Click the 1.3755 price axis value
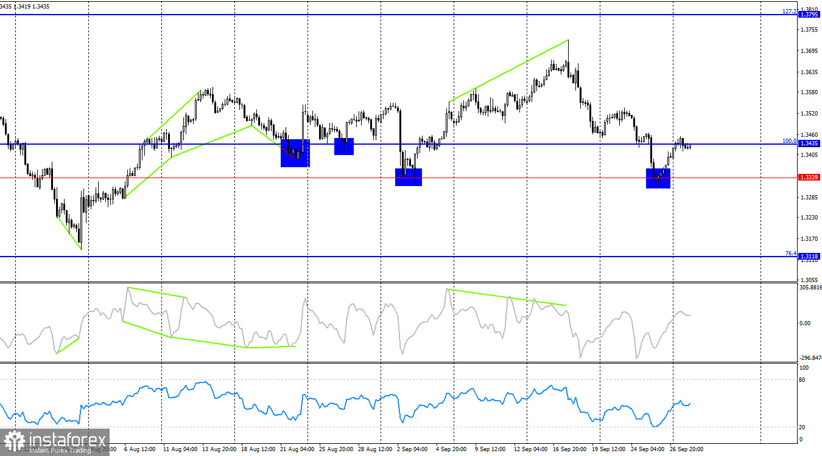The height and width of the screenshot is (456, 822). (809, 30)
